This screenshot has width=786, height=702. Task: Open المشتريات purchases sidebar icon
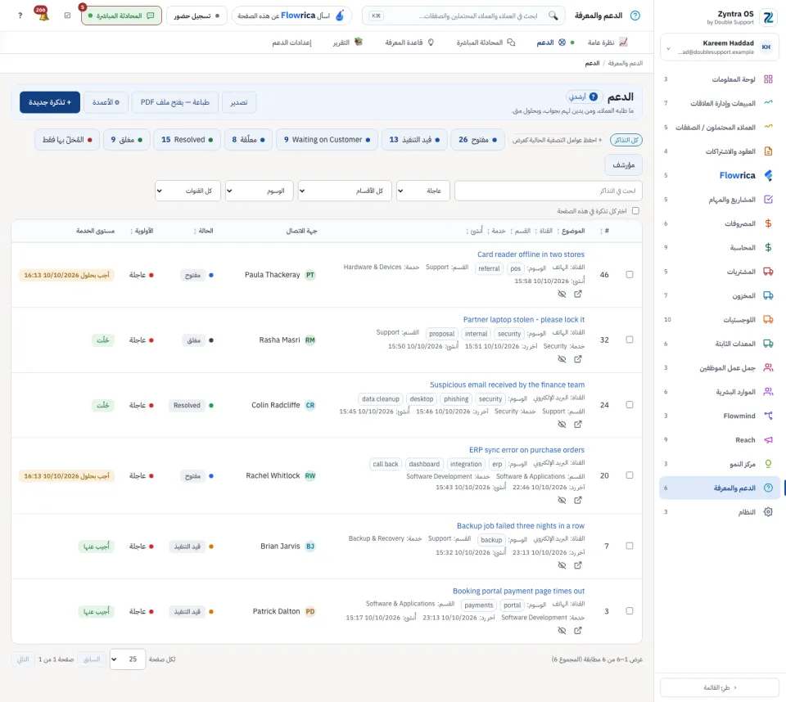pyautogui.click(x=768, y=272)
